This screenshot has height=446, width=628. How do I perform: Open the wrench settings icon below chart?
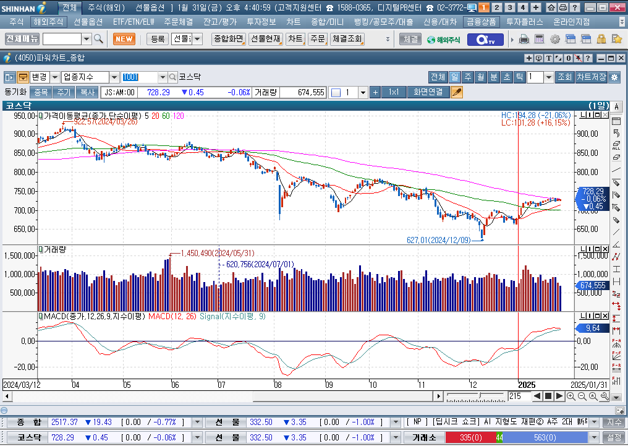pyautogui.click(x=605, y=397)
